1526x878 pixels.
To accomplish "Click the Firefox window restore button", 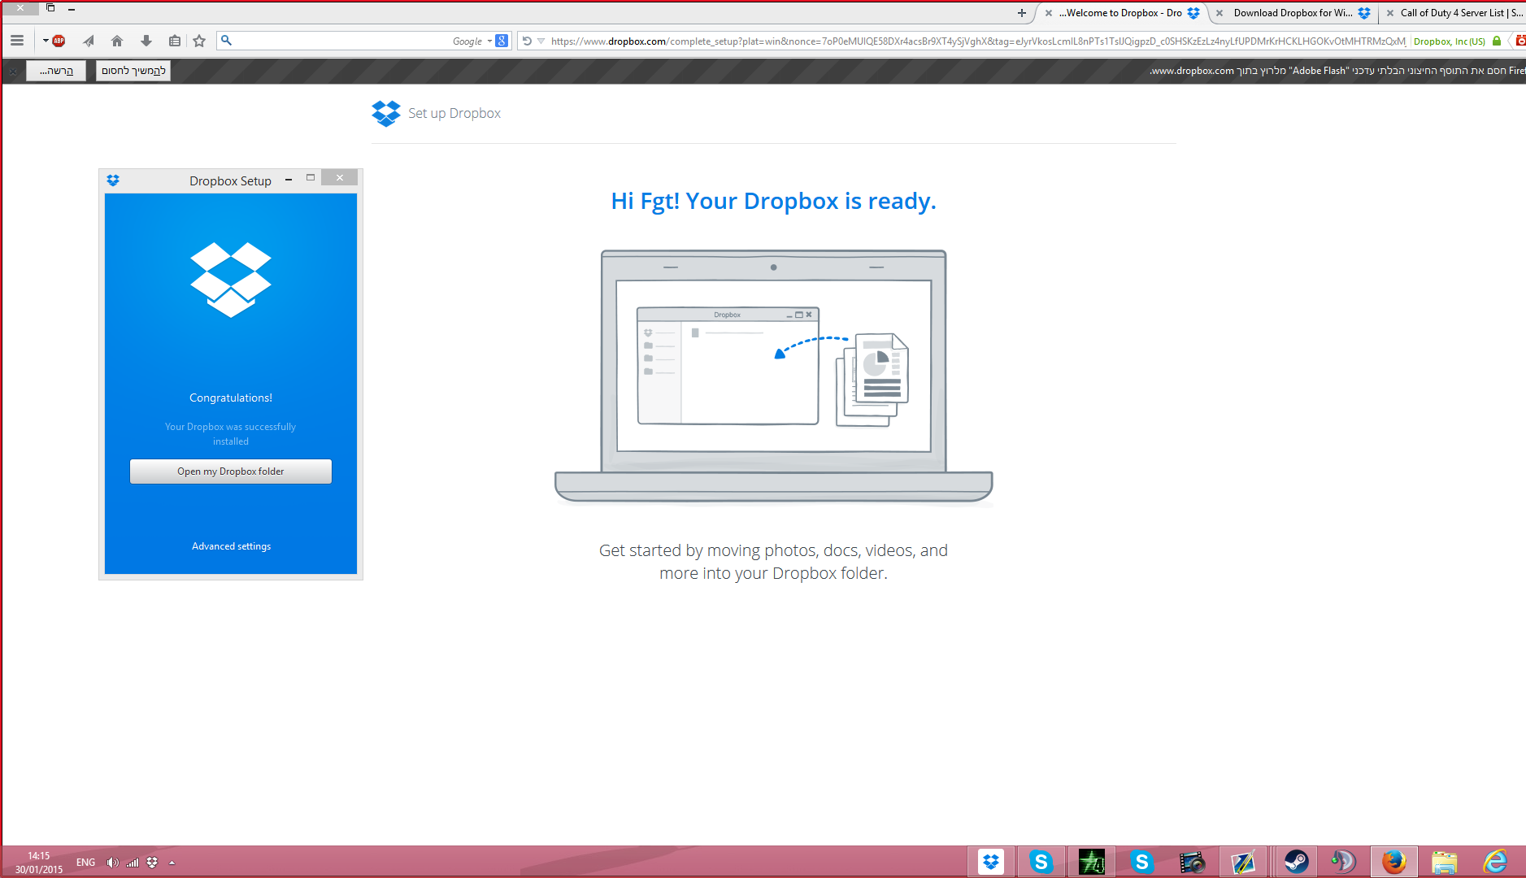I will point(50,8).
